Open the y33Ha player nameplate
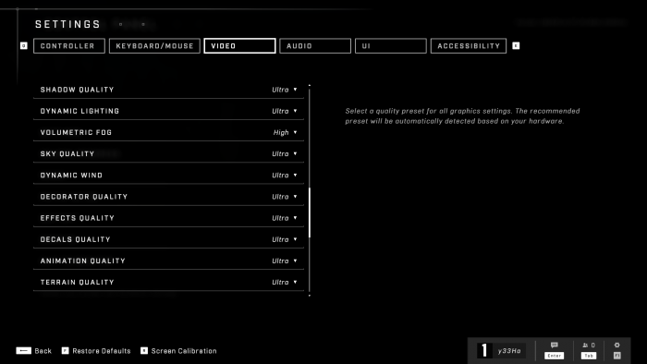This screenshot has width=647, height=364. (x=509, y=351)
